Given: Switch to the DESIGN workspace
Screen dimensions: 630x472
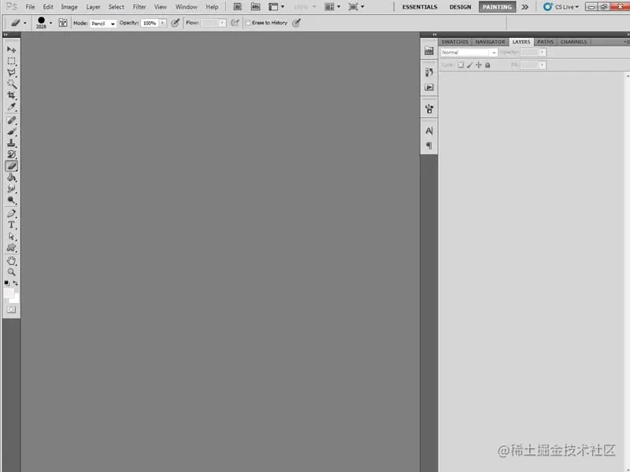Looking at the screenshot, I should click(x=460, y=6).
